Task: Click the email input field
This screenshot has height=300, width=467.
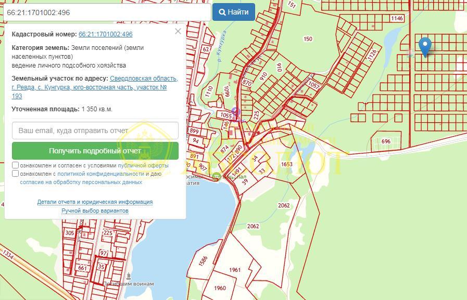Action: [95, 131]
